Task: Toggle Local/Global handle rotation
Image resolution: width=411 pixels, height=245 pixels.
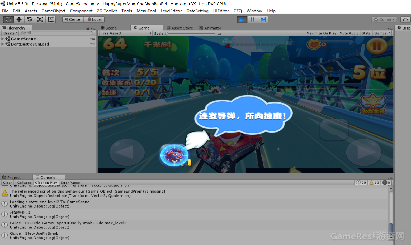Action: (95, 19)
